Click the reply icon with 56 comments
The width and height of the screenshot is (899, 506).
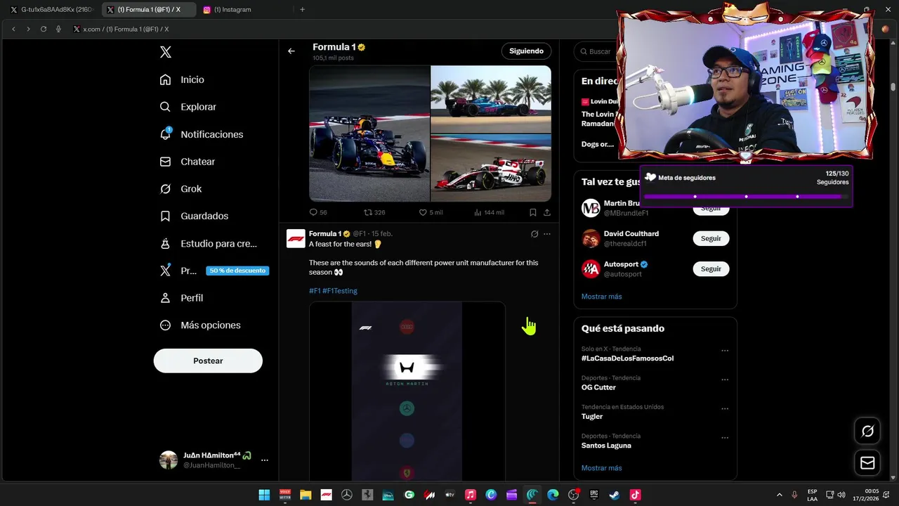tap(318, 212)
